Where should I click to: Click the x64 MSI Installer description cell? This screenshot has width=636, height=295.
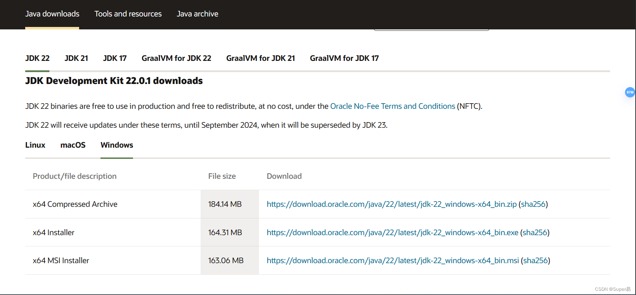coord(113,260)
